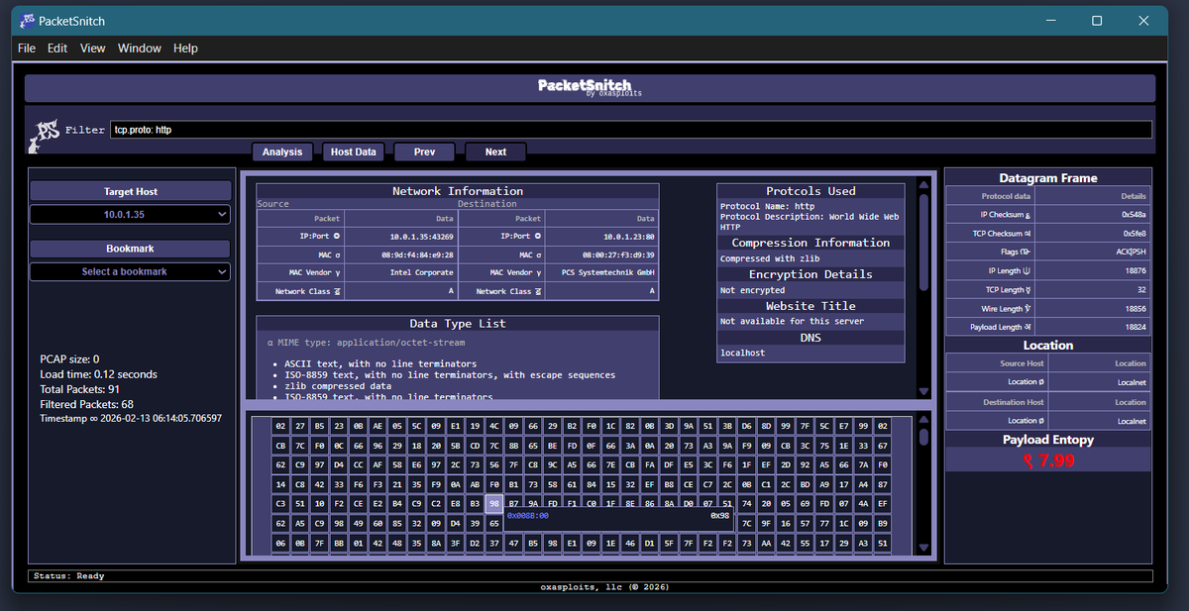Click the Bookmark header
The image size is (1189, 611).
tap(130, 249)
